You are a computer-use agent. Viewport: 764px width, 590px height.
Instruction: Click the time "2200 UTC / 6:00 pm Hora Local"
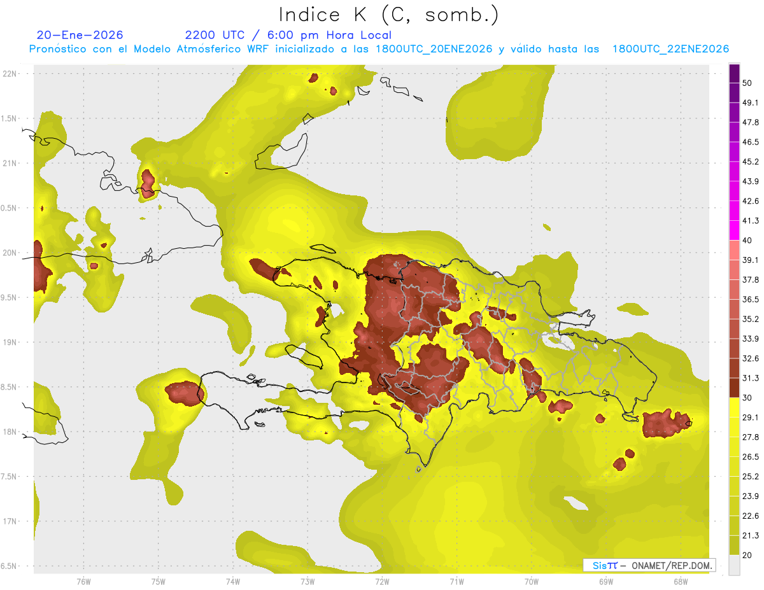click(288, 35)
